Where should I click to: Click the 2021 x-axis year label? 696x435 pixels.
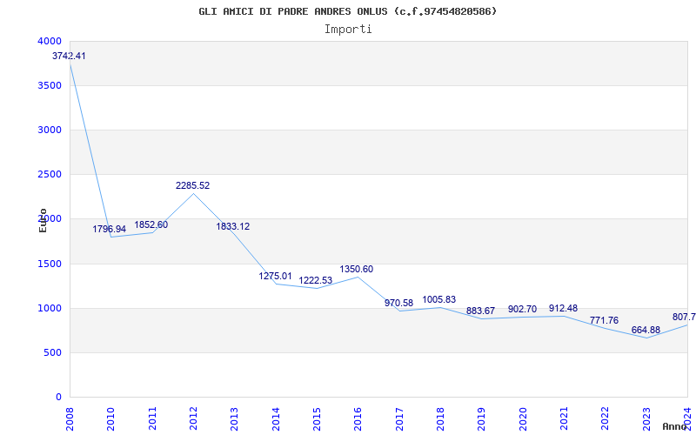point(564,419)
